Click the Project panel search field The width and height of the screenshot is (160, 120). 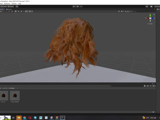click(127, 86)
